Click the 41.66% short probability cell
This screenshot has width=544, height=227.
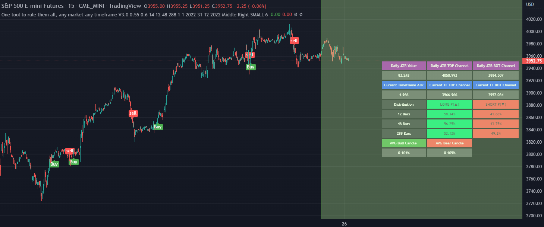(x=496, y=114)
